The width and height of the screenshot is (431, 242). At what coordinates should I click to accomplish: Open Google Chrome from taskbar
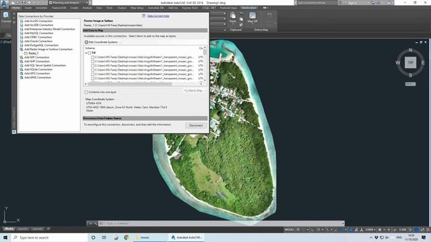click(127, 237)
